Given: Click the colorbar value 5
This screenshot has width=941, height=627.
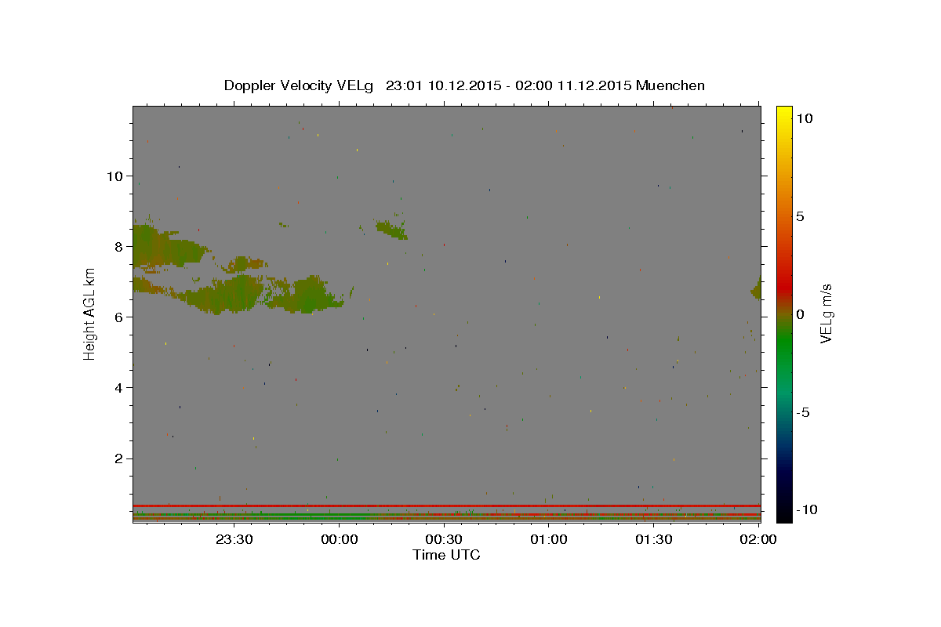Looking at the screenshot, I should tap(800, 216).
